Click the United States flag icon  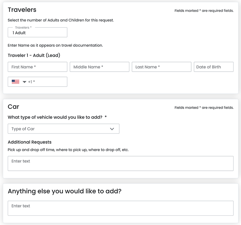pos(15,82)
